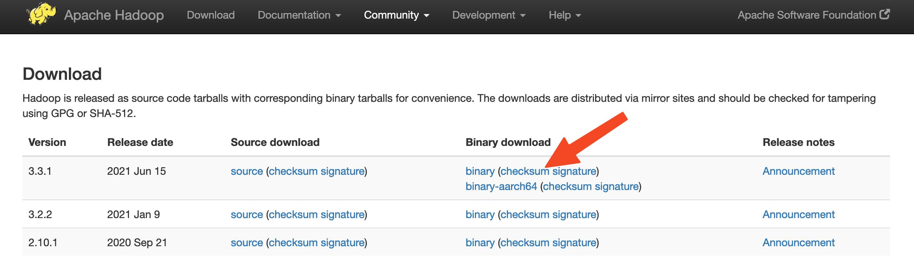This screenshot has width=914, height=269.
Task: Download binary for version 3.3.1
Action: 480,171
